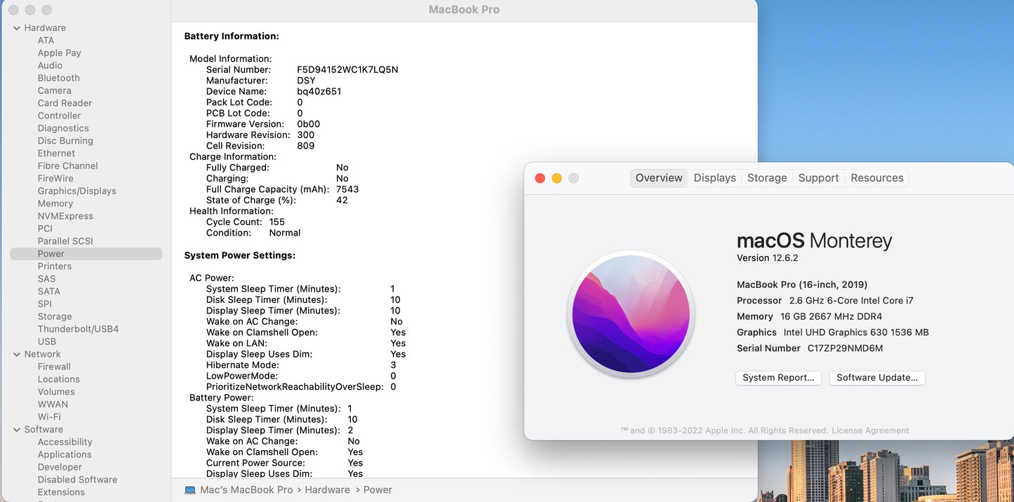Switch to the Displays tab
Viewport: 1014px width, 502px height.
[x=714, y=178]
